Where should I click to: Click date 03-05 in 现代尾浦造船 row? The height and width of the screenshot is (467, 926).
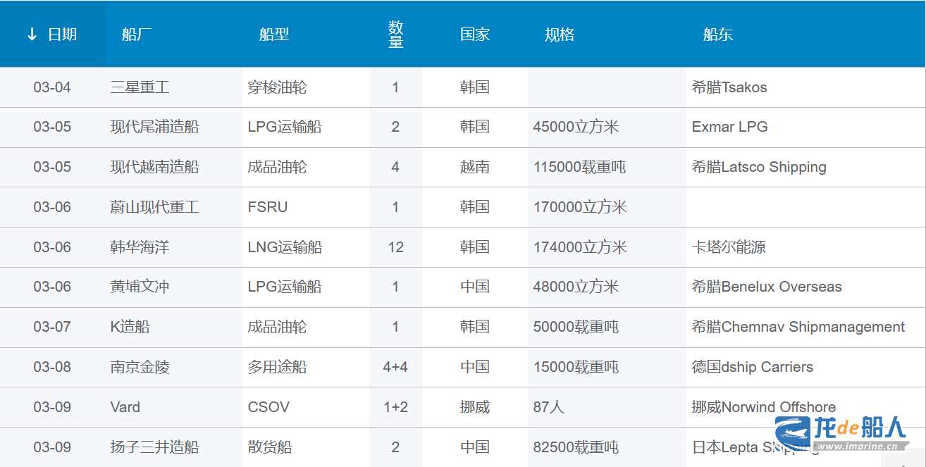[x=52, y=127]
